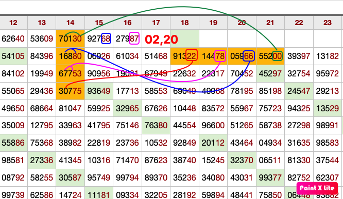Image resolution: width=343 pixels, height=199 pixels.
Task: Click cell 98991
Action: (328, 126)
